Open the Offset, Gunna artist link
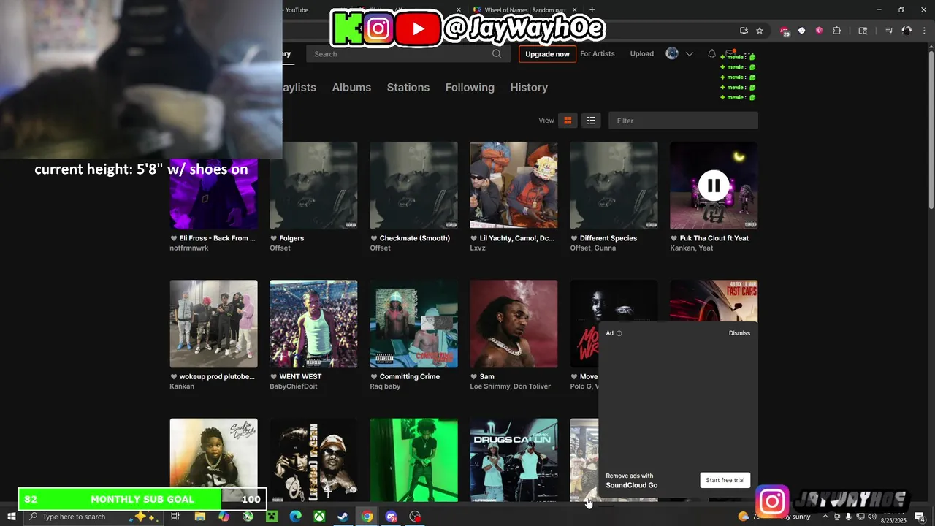Image resolution: width=935 pixels, height=526 pixels. coord(592,248)
